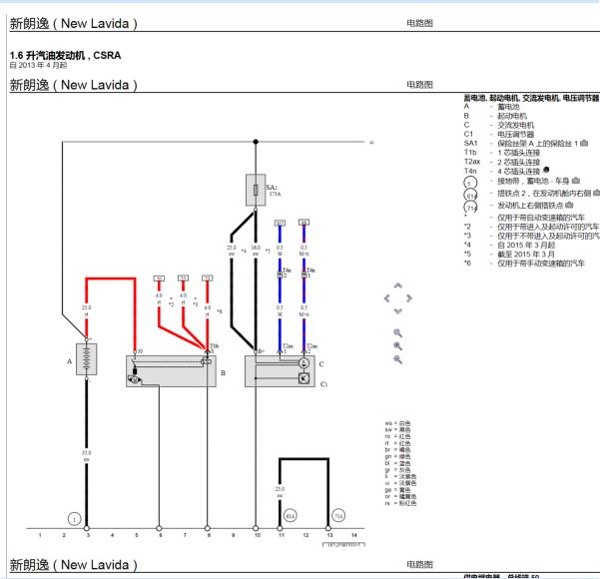Image resolution: width=600 pixels, height=579 pixels.
Task: Click legend circle 714 ground symbol
Action: pos(470,208)
